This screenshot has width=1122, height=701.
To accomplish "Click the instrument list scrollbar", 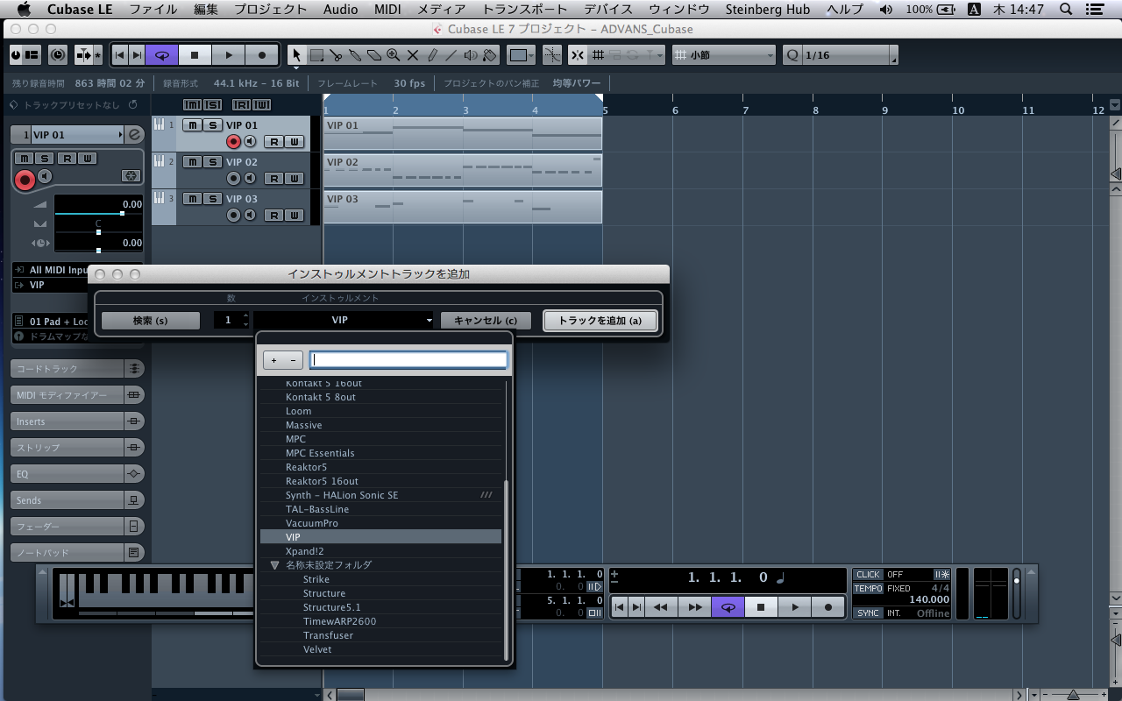I will coord(506,570).
